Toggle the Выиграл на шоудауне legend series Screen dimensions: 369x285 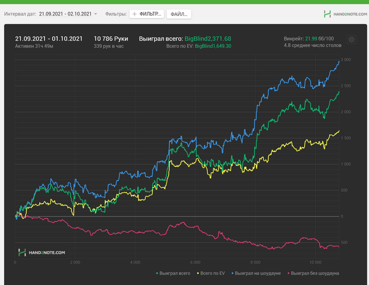[256, 273]
